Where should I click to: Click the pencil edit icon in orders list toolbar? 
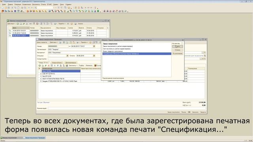point(24,24)
